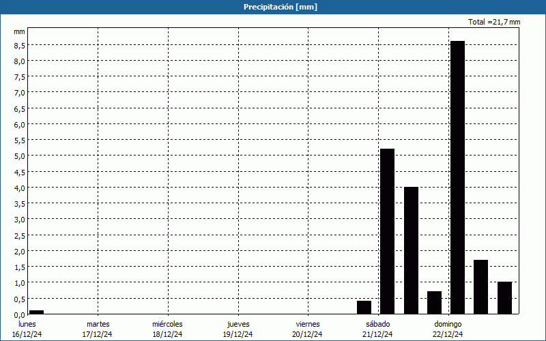The width and height of the screenshot is (546, 341).
Task: Click the last bar reaching 1,0 mm
Action: coord(504,298)
